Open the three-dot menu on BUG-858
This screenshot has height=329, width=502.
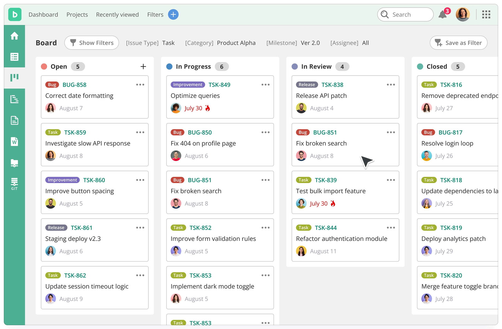point(140,84)
